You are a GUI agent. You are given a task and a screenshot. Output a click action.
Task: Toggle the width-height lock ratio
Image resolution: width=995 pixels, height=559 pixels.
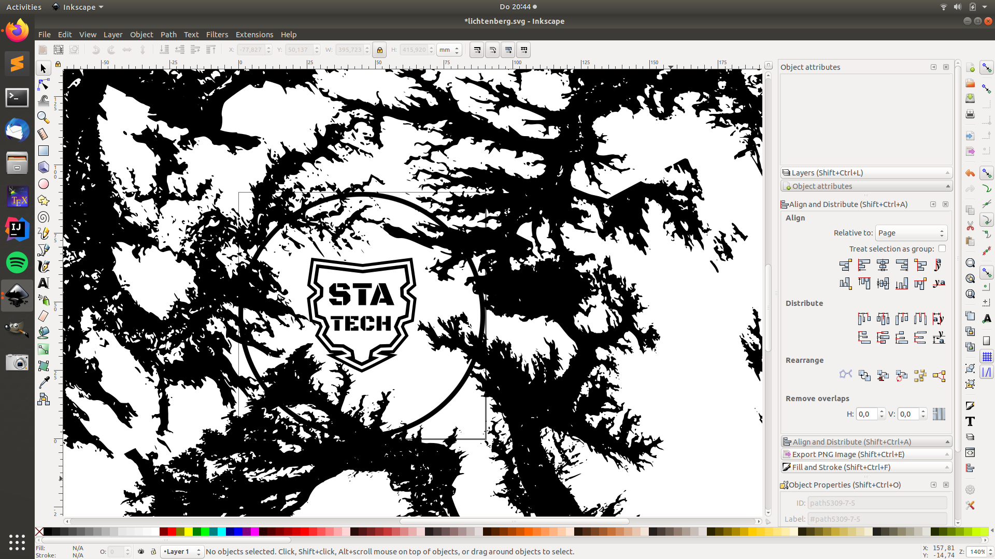tap(379, 50)
